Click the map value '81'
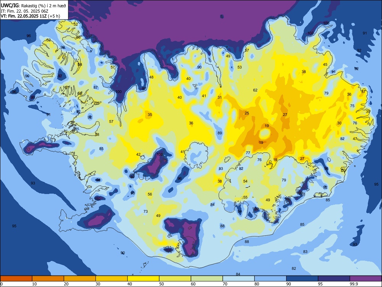 click(77, 129)
